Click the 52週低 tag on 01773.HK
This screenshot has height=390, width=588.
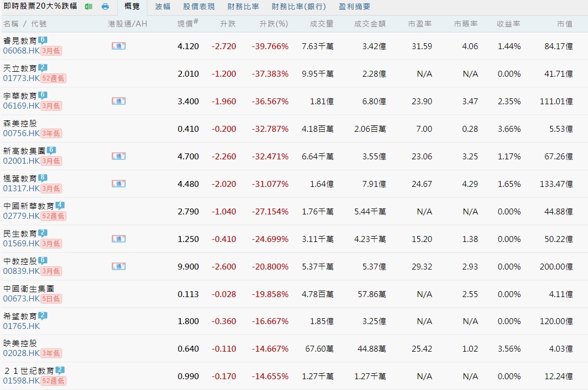click(53, 78)
